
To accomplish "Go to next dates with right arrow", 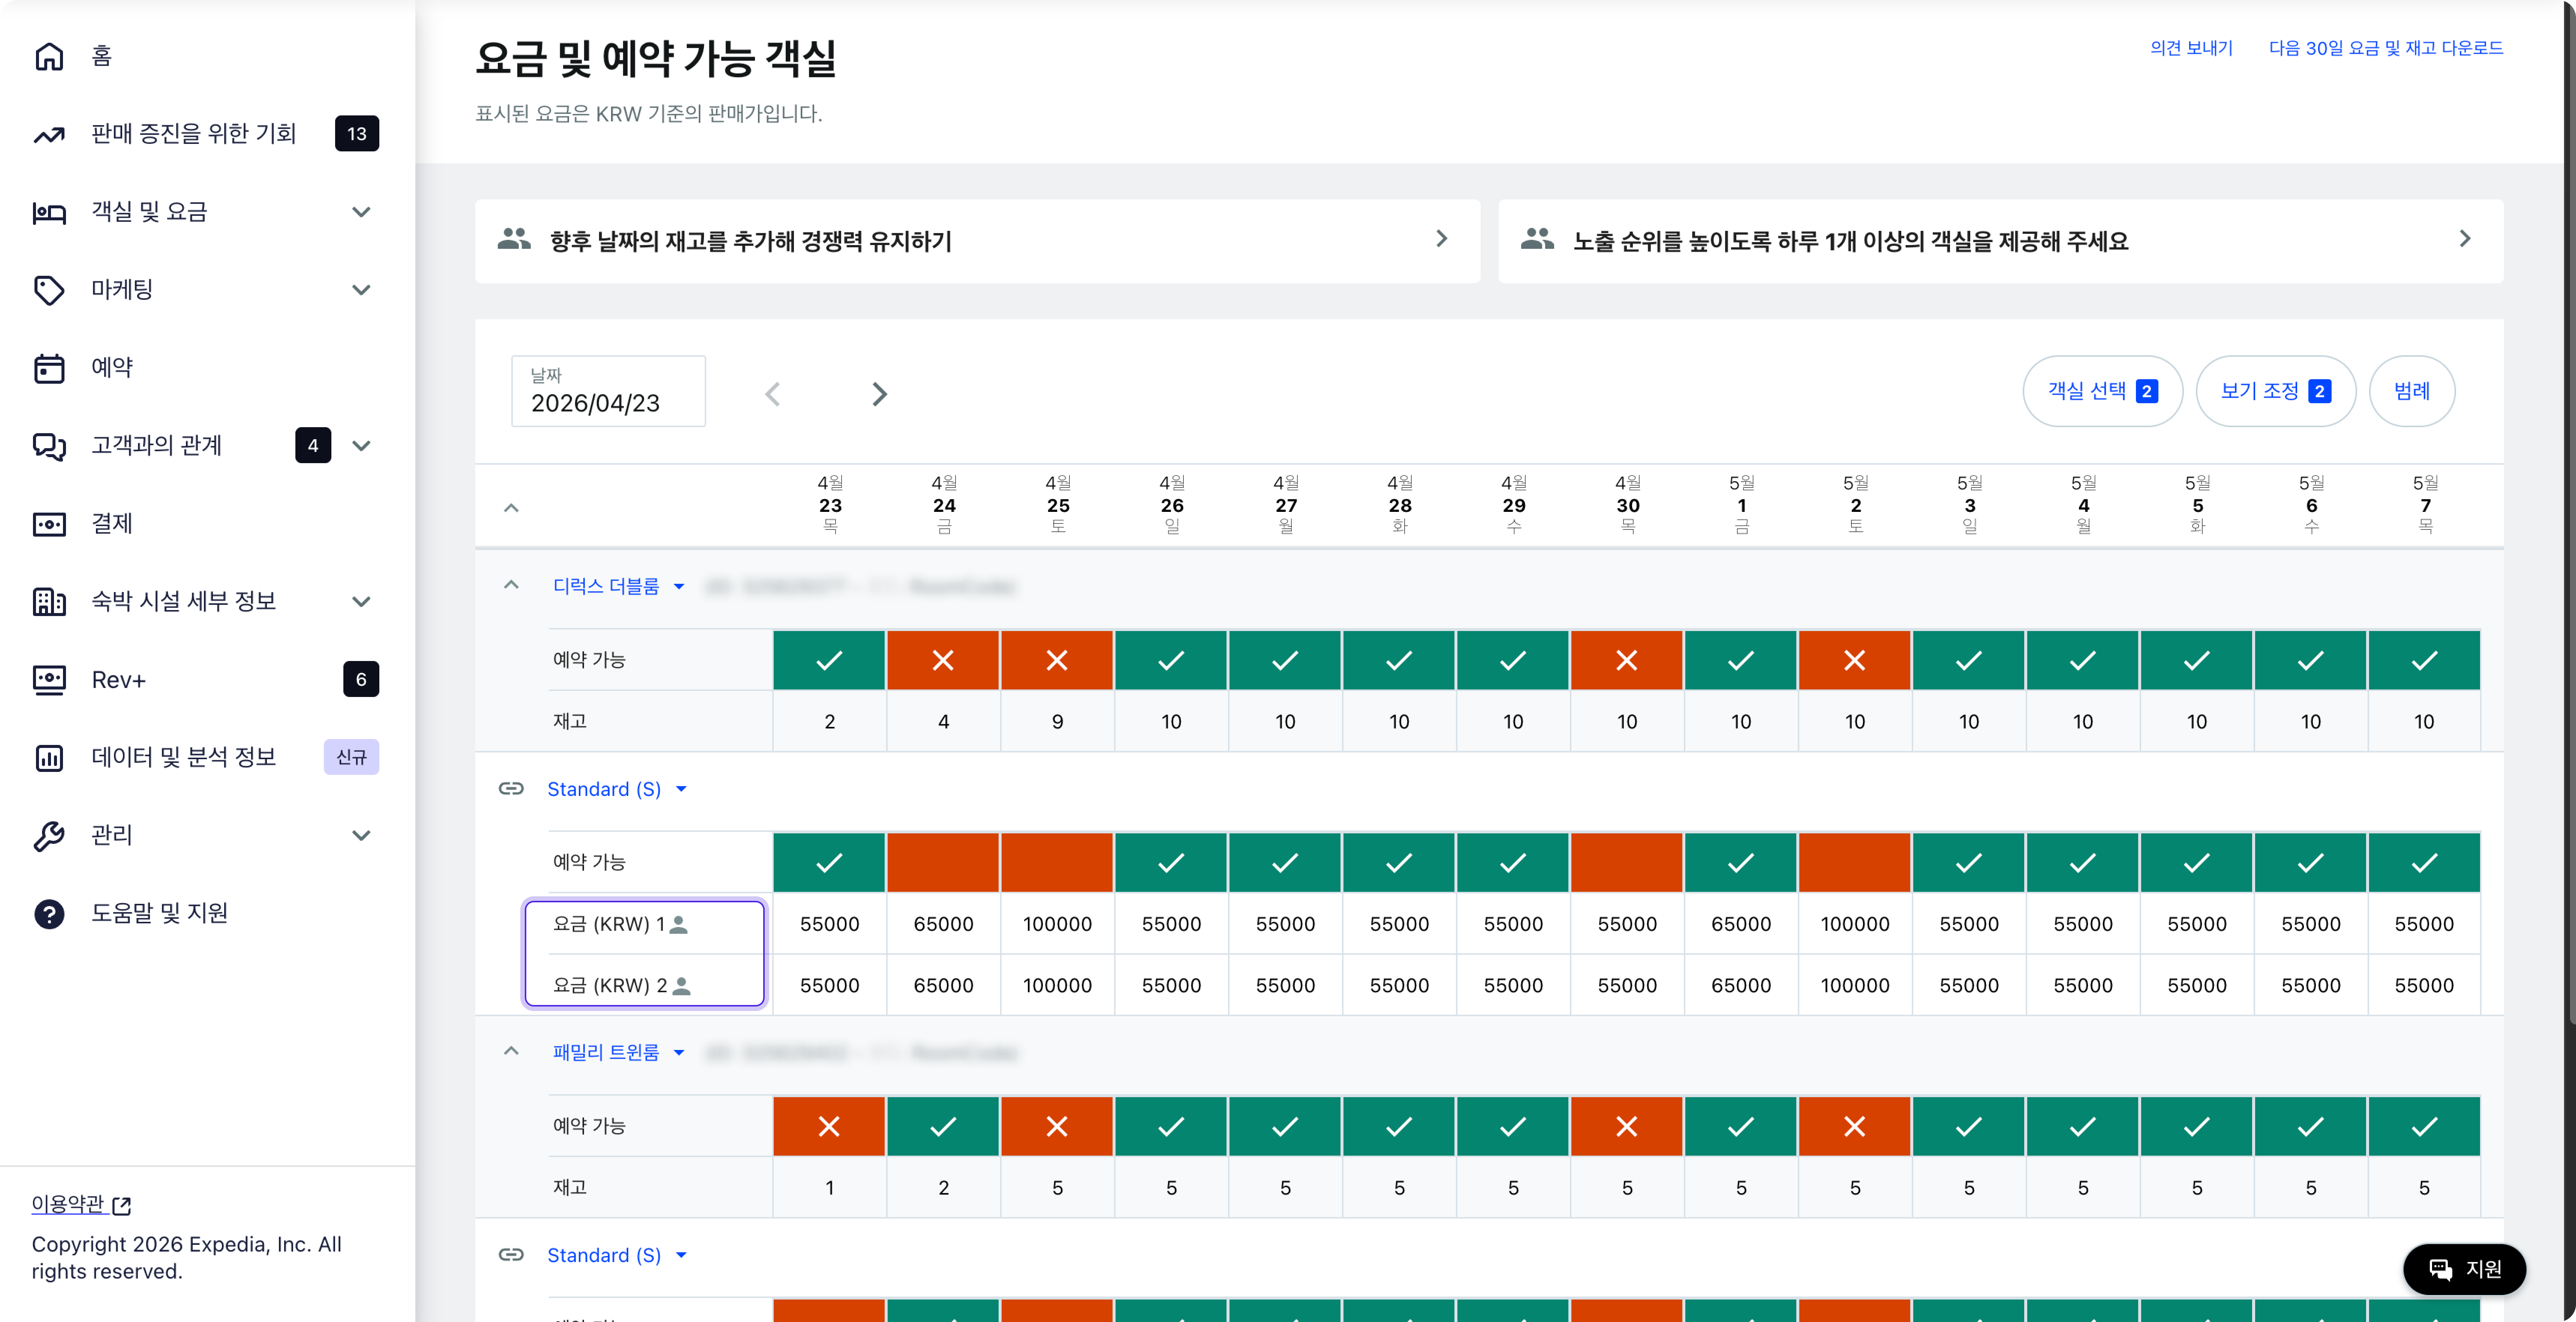I will (x=879, y=394).
